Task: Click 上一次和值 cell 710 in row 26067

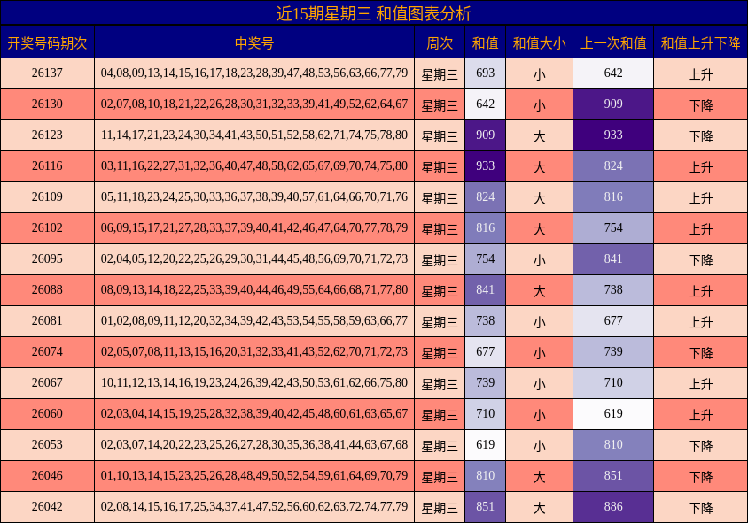Action: click(x=613, y=383)
